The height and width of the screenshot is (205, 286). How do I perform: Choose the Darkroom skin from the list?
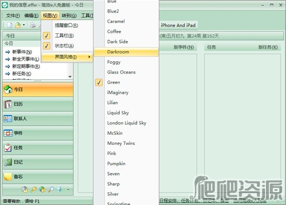pos(118,51)
